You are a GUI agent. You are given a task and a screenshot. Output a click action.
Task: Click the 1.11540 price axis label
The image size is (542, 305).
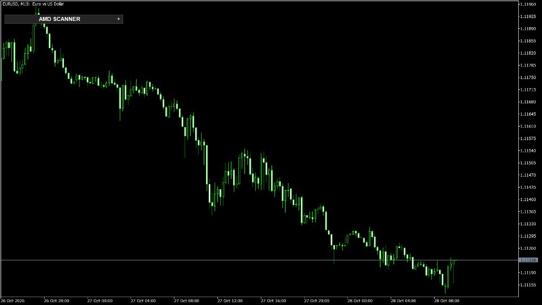tap(528, 150)
